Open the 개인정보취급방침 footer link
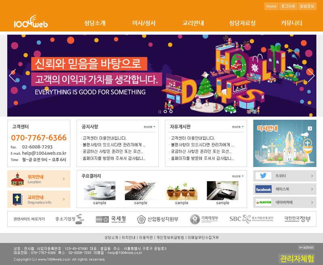The height and width of the screenshot is (265, 323). coord(170,238)
